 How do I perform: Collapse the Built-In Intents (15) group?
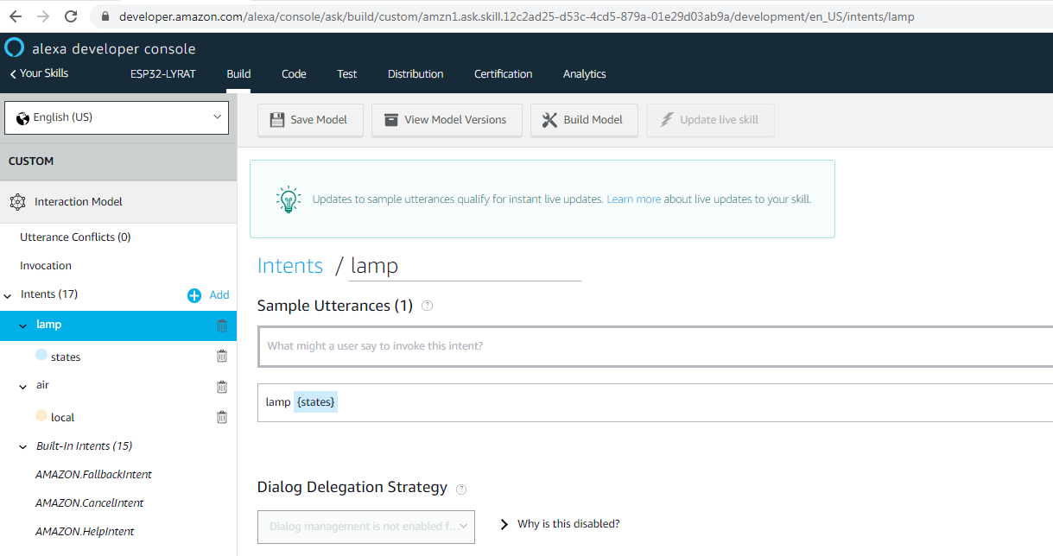click(23, 447)
